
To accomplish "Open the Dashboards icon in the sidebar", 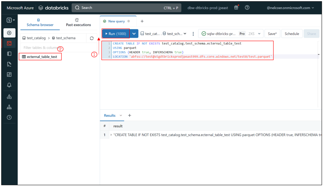I will pos(9,74).
